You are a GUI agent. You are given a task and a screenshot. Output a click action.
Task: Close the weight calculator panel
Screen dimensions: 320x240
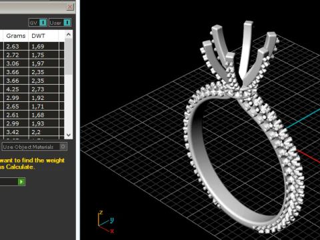click(70, 7)
